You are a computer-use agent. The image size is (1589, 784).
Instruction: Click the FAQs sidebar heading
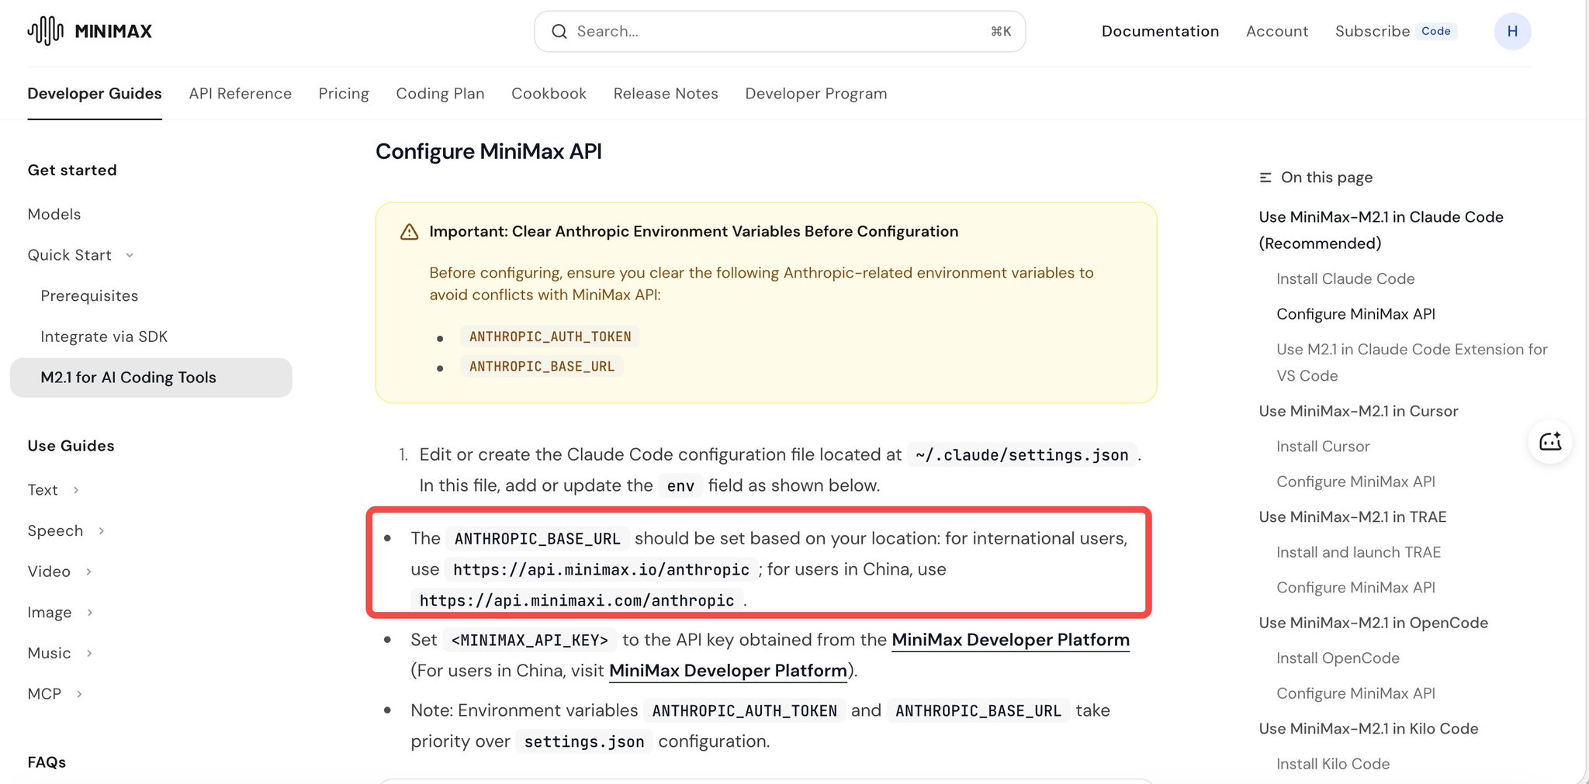coord(47,762)
